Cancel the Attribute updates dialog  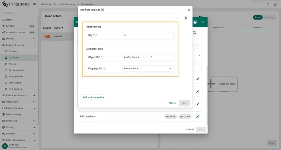[x=173, y=103]
